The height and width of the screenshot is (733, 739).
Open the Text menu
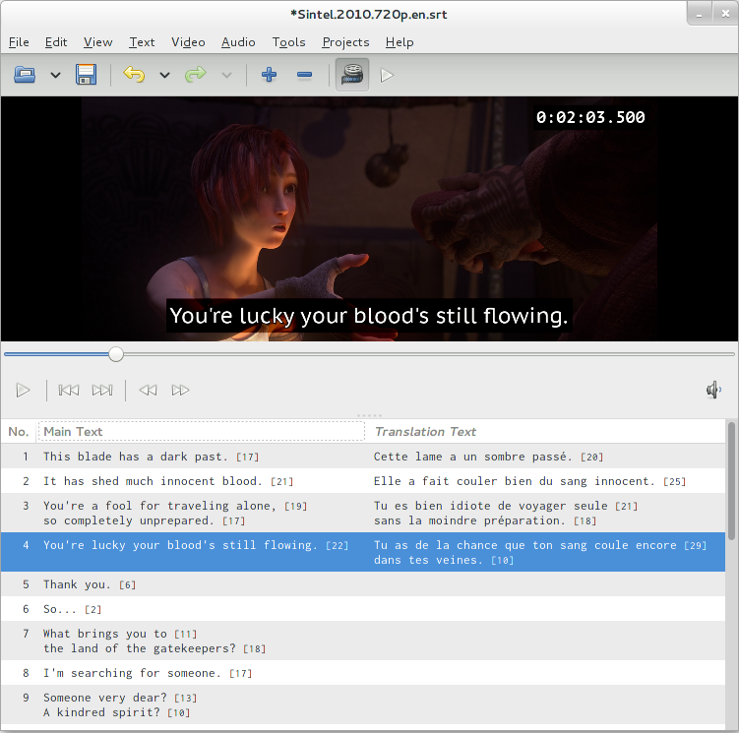click(142, 42)
